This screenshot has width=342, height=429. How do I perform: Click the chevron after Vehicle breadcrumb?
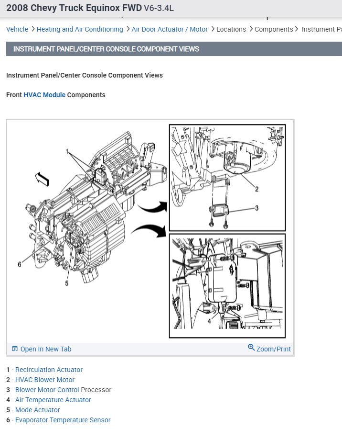[33, 29]
